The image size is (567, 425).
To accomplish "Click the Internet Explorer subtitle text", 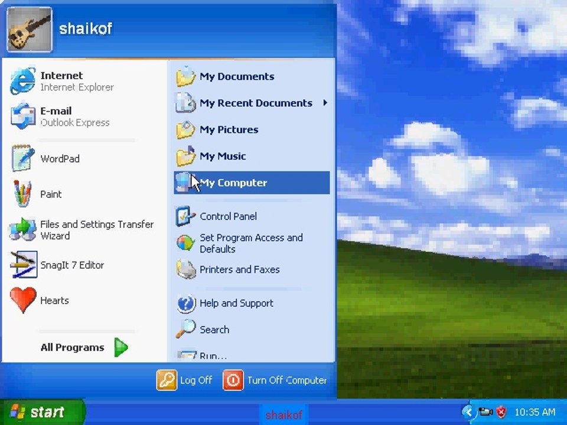I will pos(77,87).
